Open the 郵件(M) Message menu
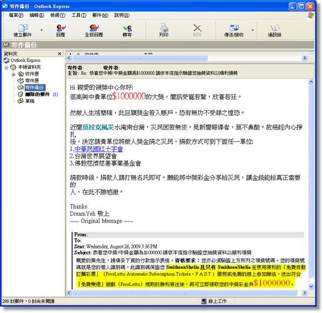 pyautogui.click(x=100, y=15)
